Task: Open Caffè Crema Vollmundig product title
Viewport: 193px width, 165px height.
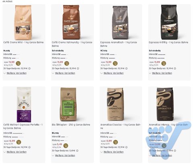Action: pyautogui.click(x=72, y=44)
